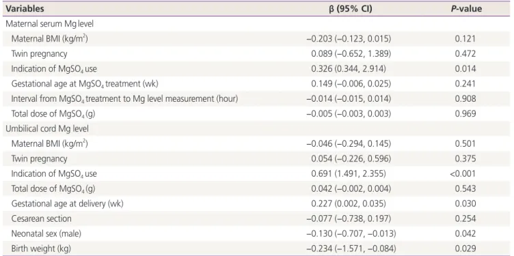
Task: Select value −0.014 (−0.015, 0.014)
Action: coord(349,99)
